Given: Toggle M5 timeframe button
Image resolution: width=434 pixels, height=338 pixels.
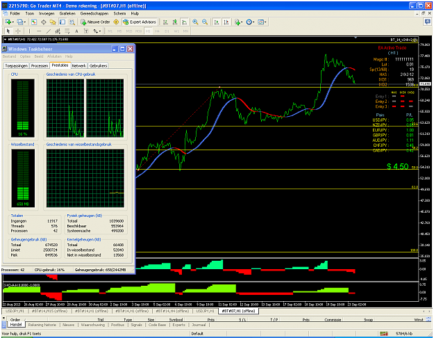Looking at the screenshot, I should pos(119,31).
